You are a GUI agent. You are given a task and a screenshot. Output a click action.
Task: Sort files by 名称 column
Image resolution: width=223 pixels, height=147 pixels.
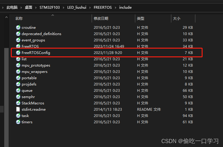click(x=19, y=19)
